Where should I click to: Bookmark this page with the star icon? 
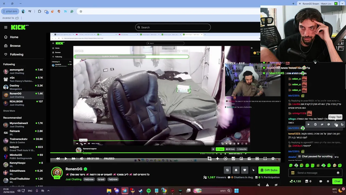tap(81, 11)
